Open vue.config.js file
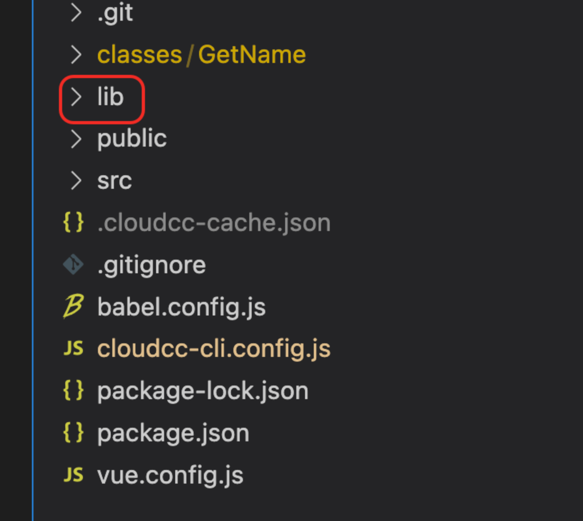Screen dimensions: 583x521 click(170, 475)
